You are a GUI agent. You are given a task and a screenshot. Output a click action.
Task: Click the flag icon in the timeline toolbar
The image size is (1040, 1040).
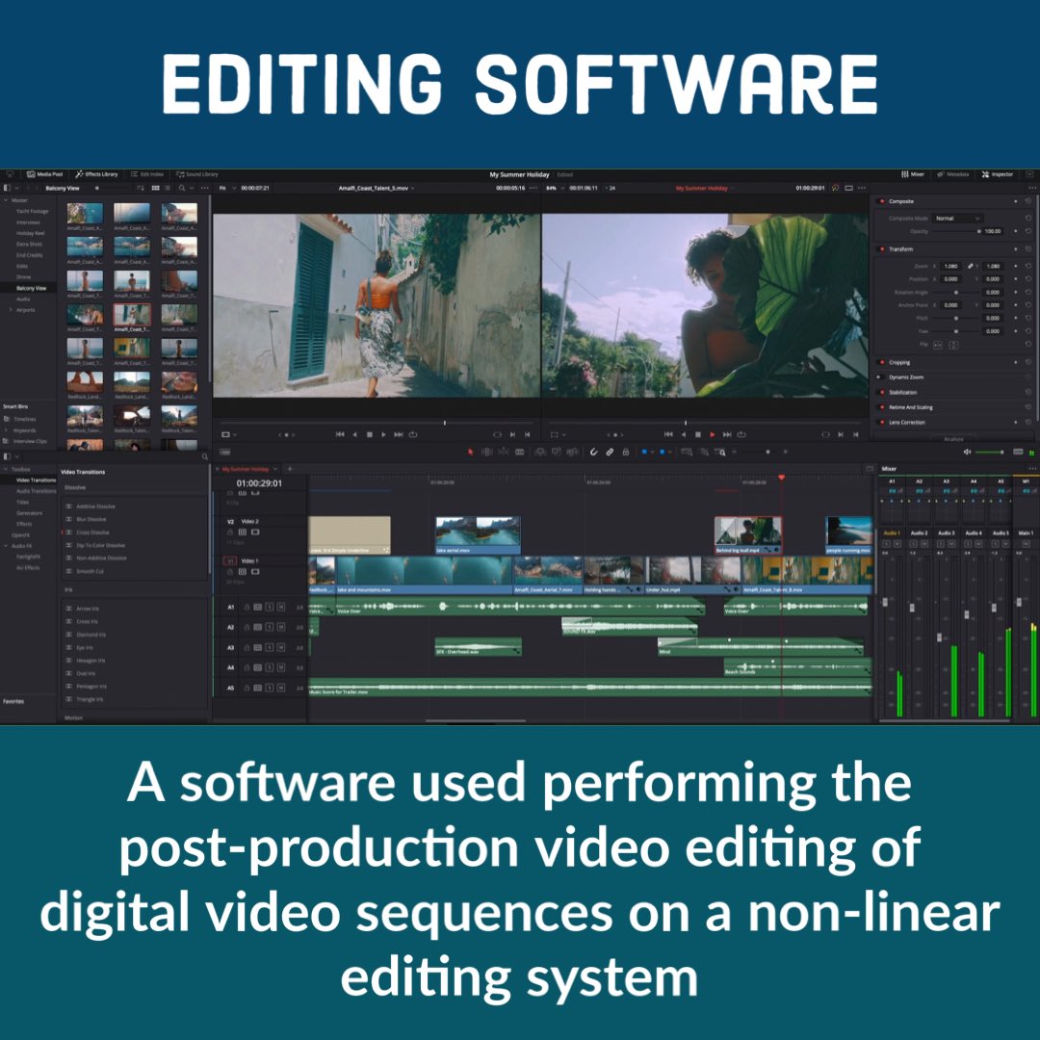pos(644,452)
